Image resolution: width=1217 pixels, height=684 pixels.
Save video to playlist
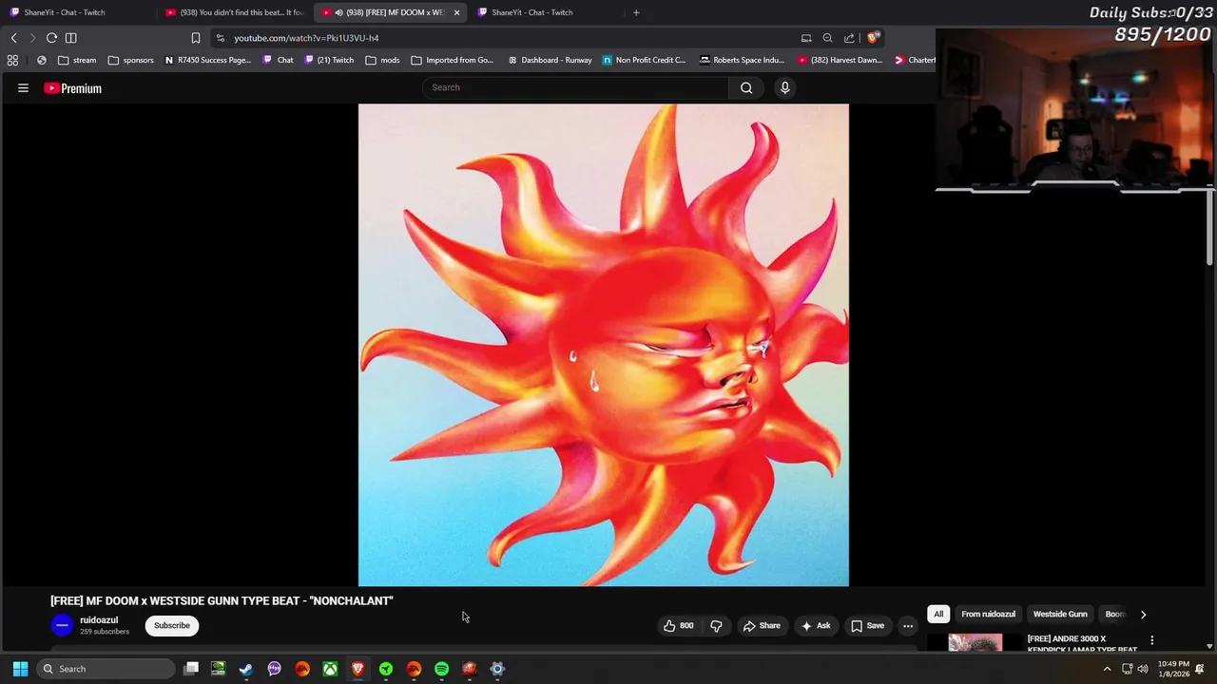coord(867,625)
